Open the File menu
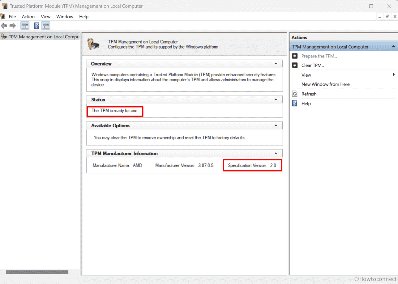This screenshot has width=398, height=284. (12, 17)
